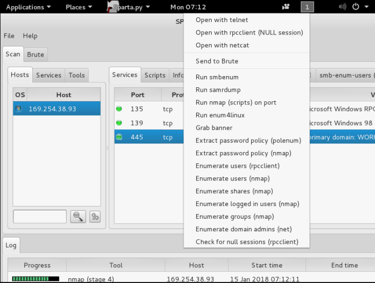Open the Scripts tab
Screen dimensions: 375x283
(x=155, y=75)
